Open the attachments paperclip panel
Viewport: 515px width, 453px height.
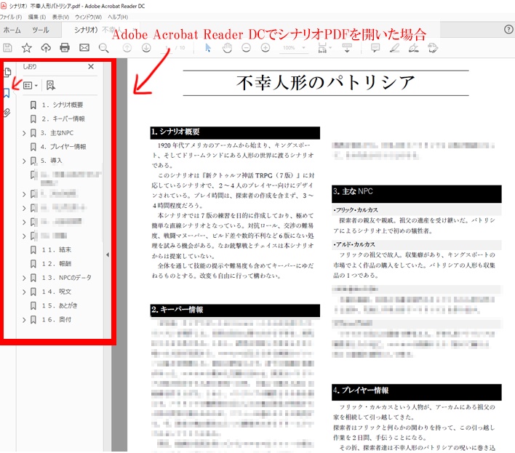[7, 113]
